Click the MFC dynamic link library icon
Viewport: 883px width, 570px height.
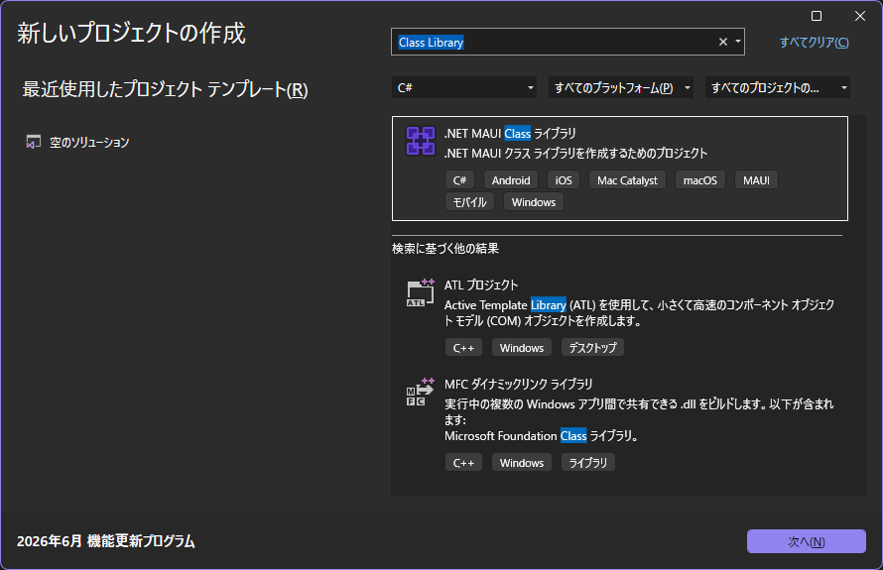point(421,392)
